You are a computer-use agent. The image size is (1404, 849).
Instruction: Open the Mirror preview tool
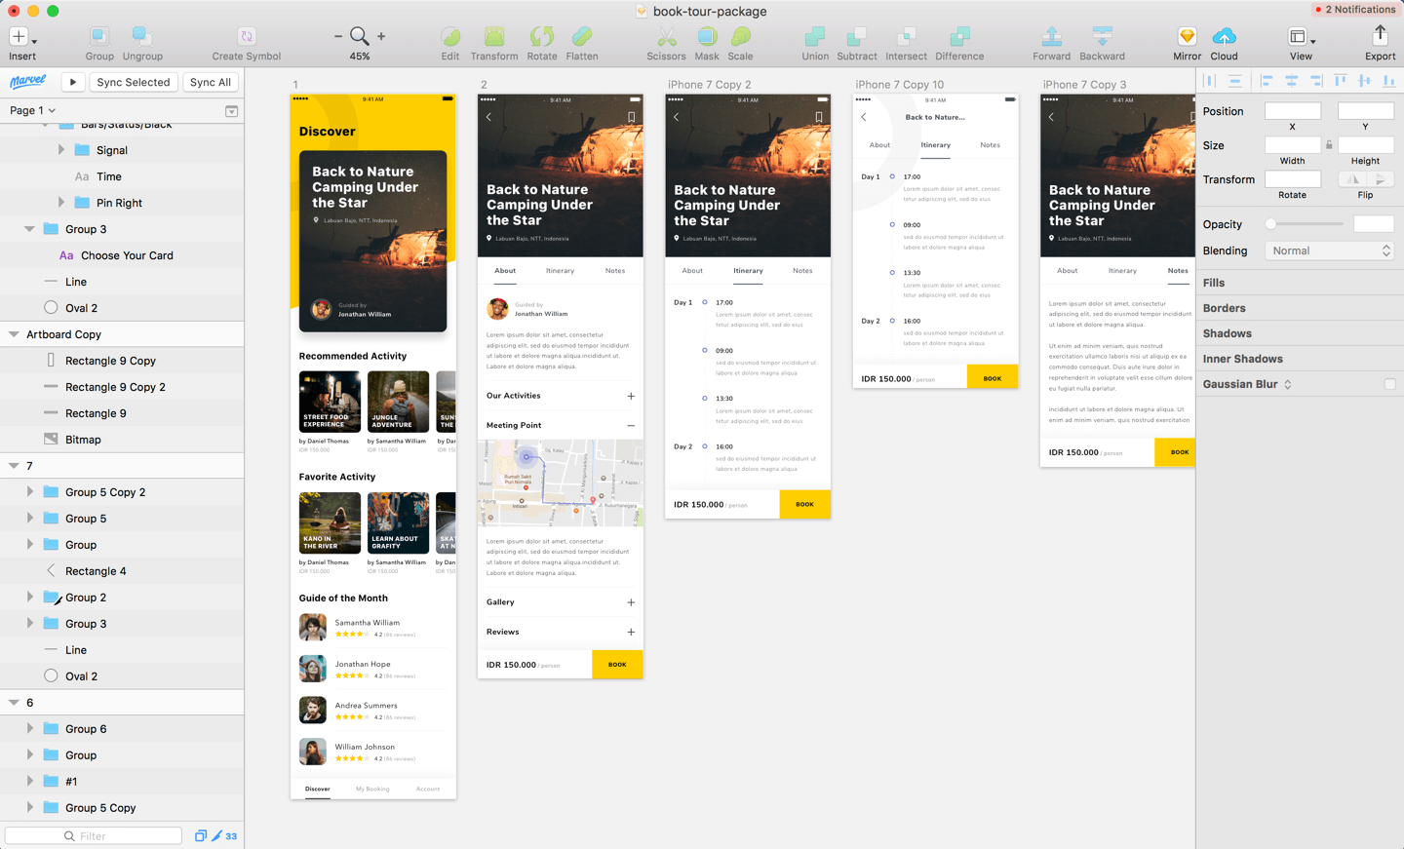coord(1187,38)
